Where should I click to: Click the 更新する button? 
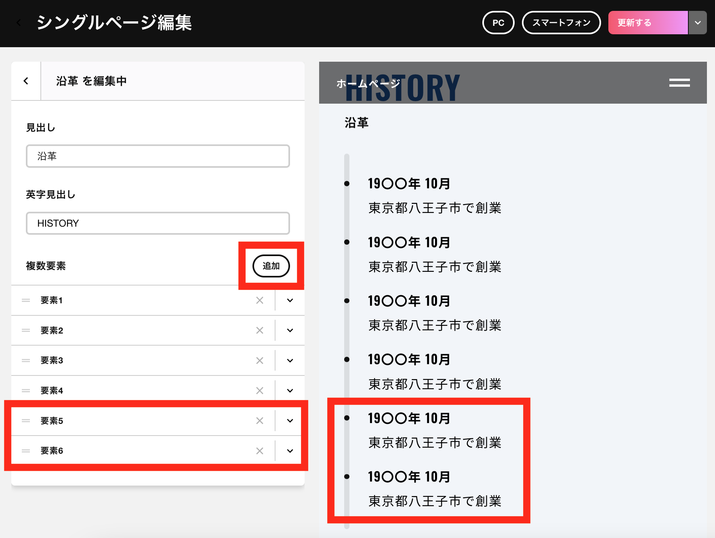648,23
